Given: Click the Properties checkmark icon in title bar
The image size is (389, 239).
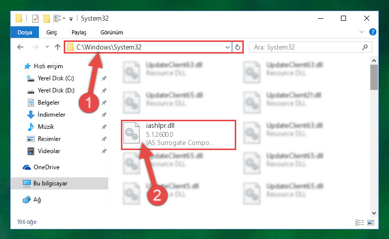Looking at the screenshot, I should (x=35, y=19).
